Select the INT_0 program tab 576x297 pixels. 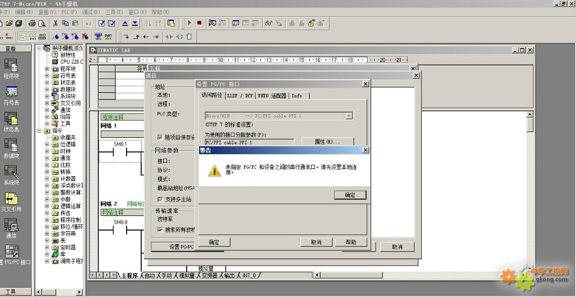coord(249,275)
